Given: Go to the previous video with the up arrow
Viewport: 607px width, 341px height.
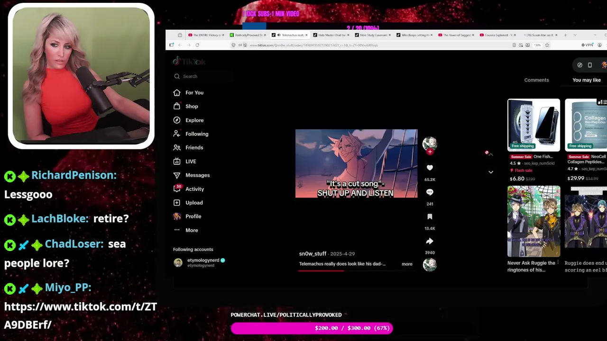Looking at the screenshot, I should (491, 154).
